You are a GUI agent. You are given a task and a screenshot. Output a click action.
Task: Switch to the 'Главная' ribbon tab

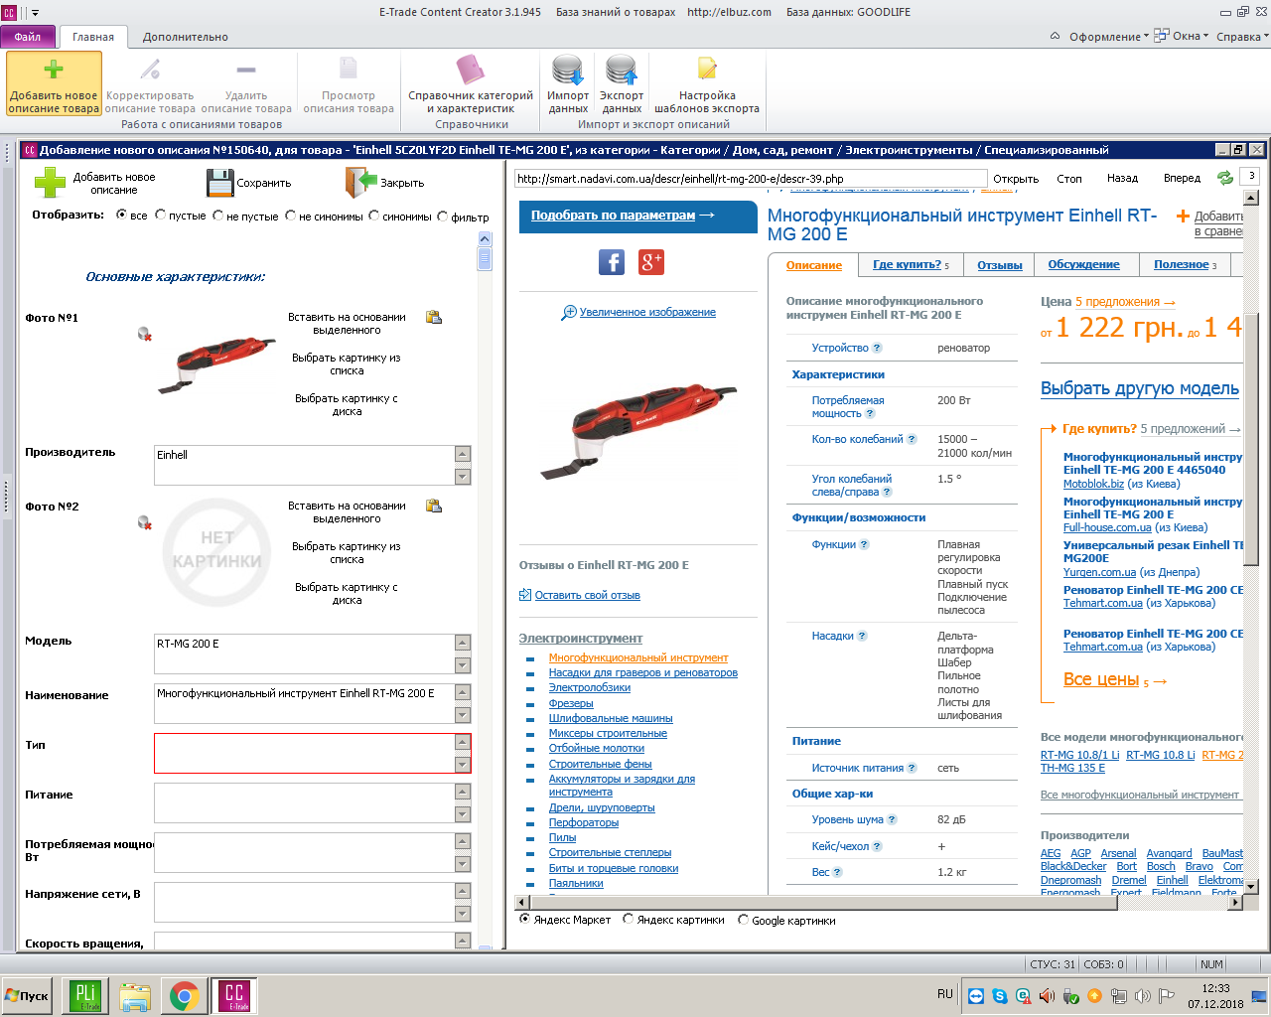coord(93,37)
